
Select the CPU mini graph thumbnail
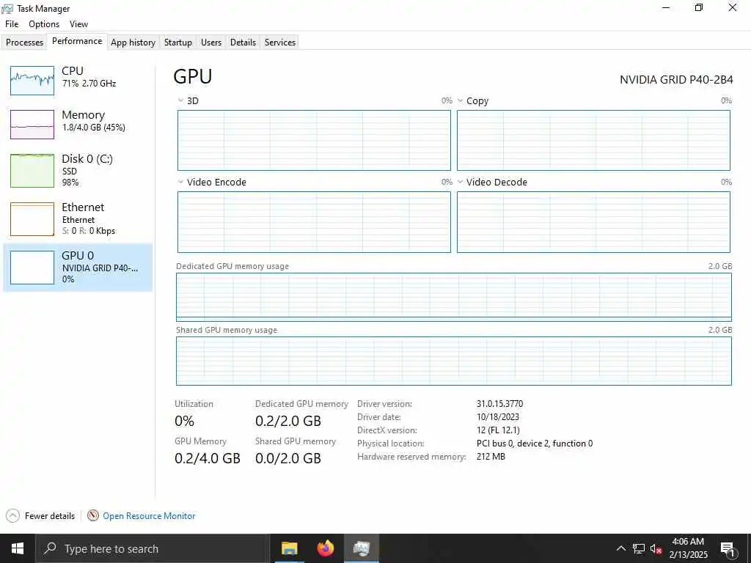[32, 81]
